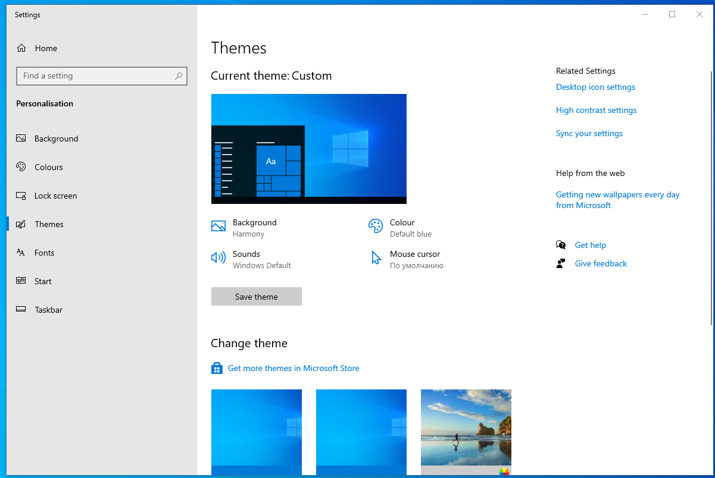Click the Background picture icon in sidebar

pos(21,139)
